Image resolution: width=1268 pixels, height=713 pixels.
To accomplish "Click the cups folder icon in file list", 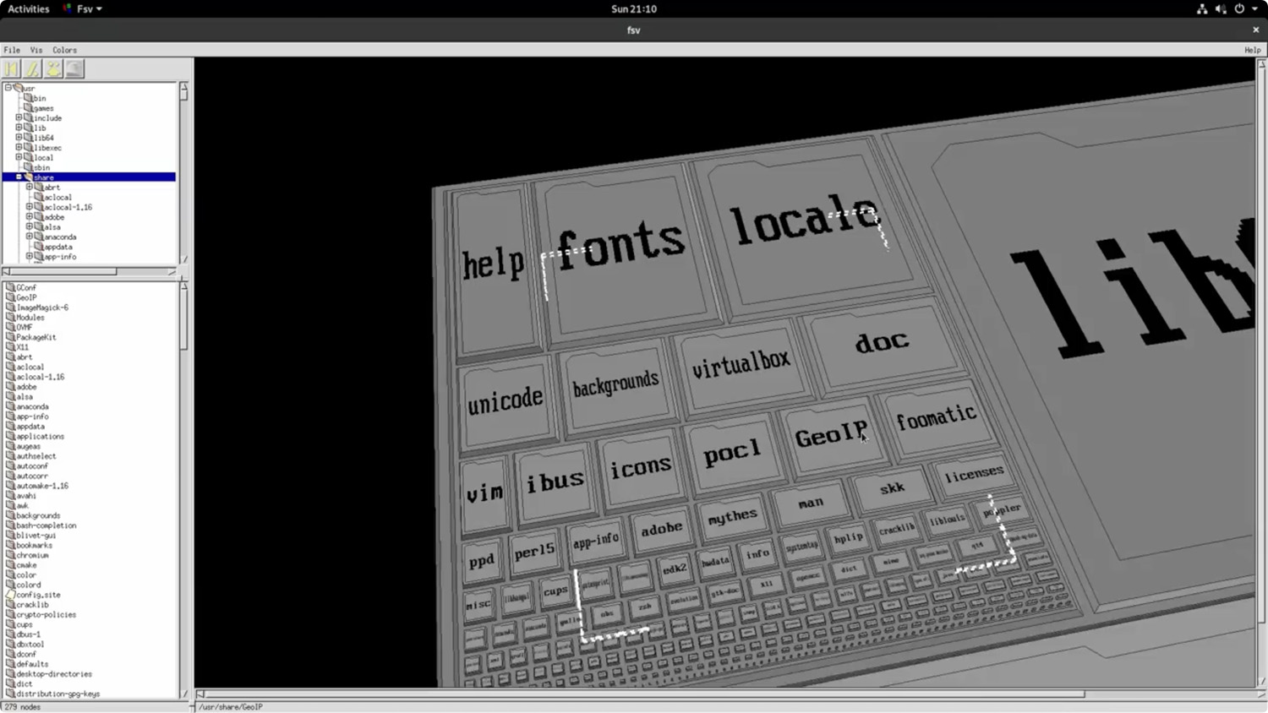I will (x=11, y=624).
